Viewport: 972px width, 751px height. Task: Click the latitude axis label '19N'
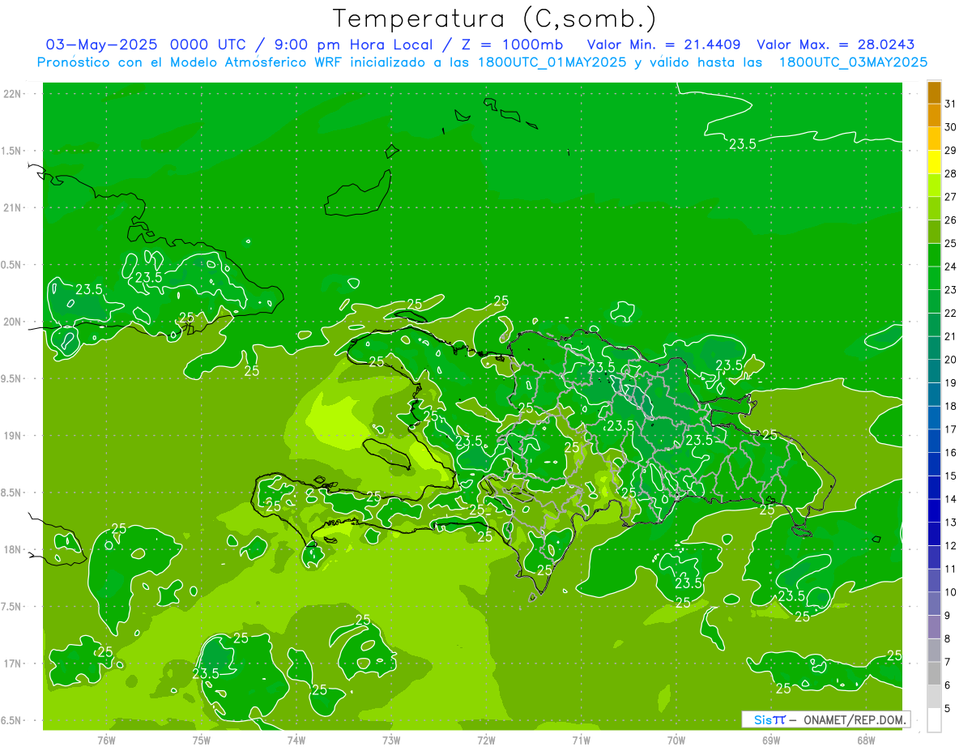click(12, 436)
